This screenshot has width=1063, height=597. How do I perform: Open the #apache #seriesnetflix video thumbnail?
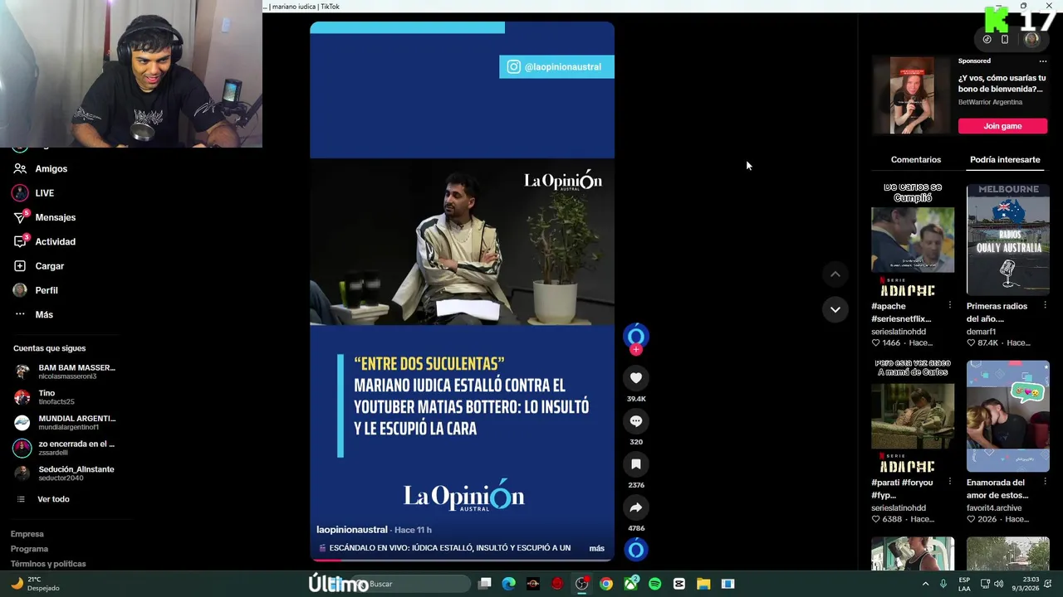coord(913,240)
